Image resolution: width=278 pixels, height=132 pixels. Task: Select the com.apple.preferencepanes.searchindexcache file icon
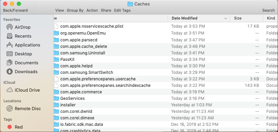tap(56, 85)
